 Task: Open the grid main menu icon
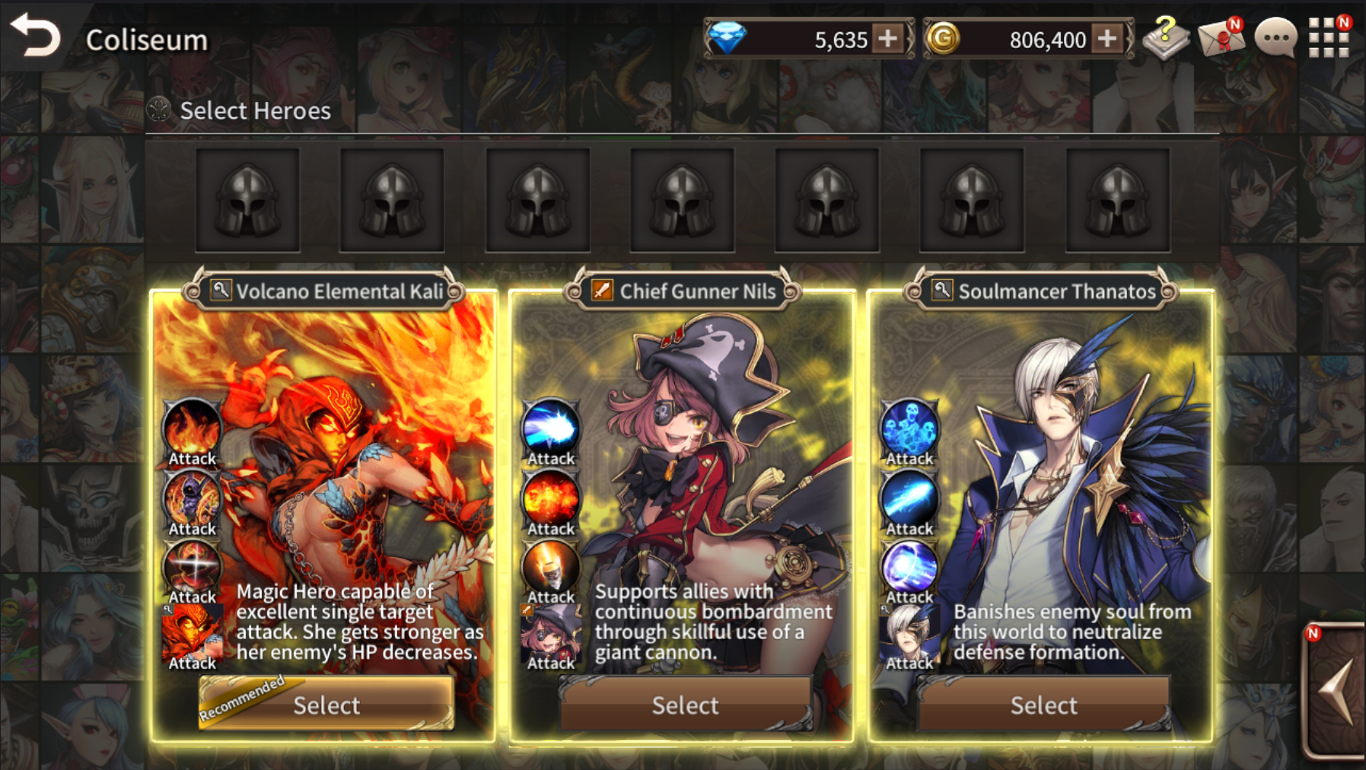1329,37
